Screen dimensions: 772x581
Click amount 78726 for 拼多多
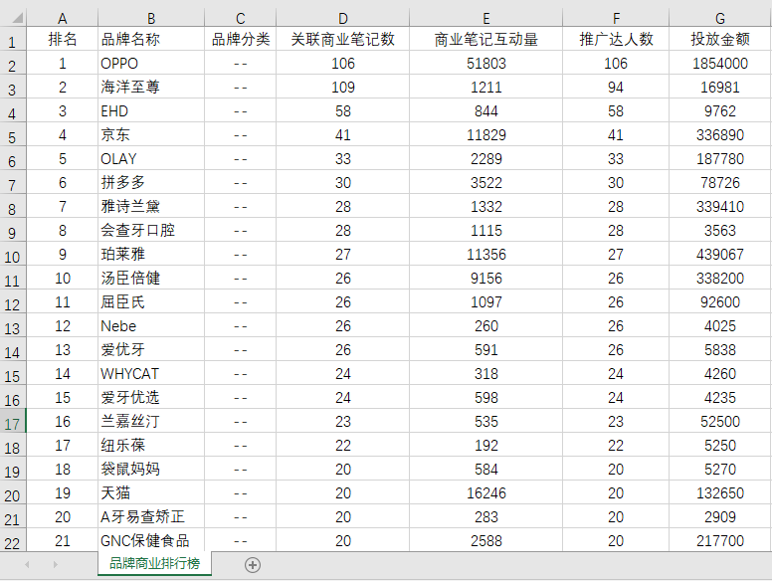[x=720, y=183]
